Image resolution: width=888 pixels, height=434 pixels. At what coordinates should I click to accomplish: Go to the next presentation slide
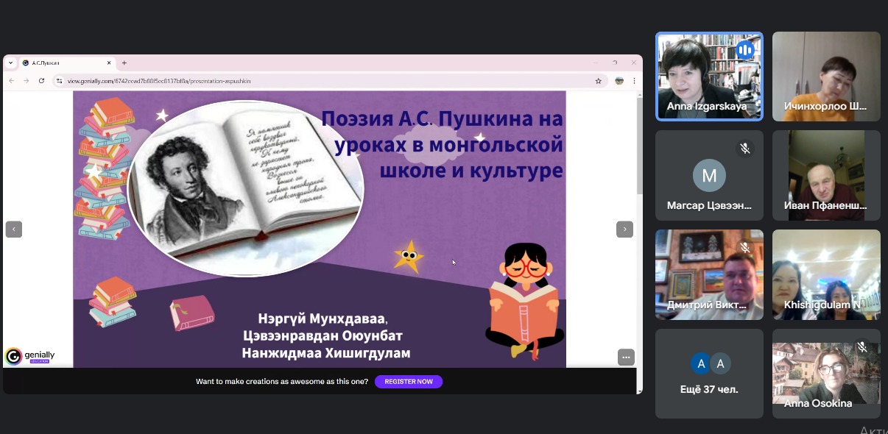coord(624,230)
